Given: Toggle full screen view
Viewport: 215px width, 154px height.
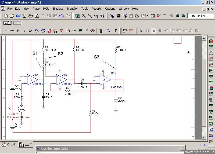Looking at the screenshot, I should click(78, 16).
